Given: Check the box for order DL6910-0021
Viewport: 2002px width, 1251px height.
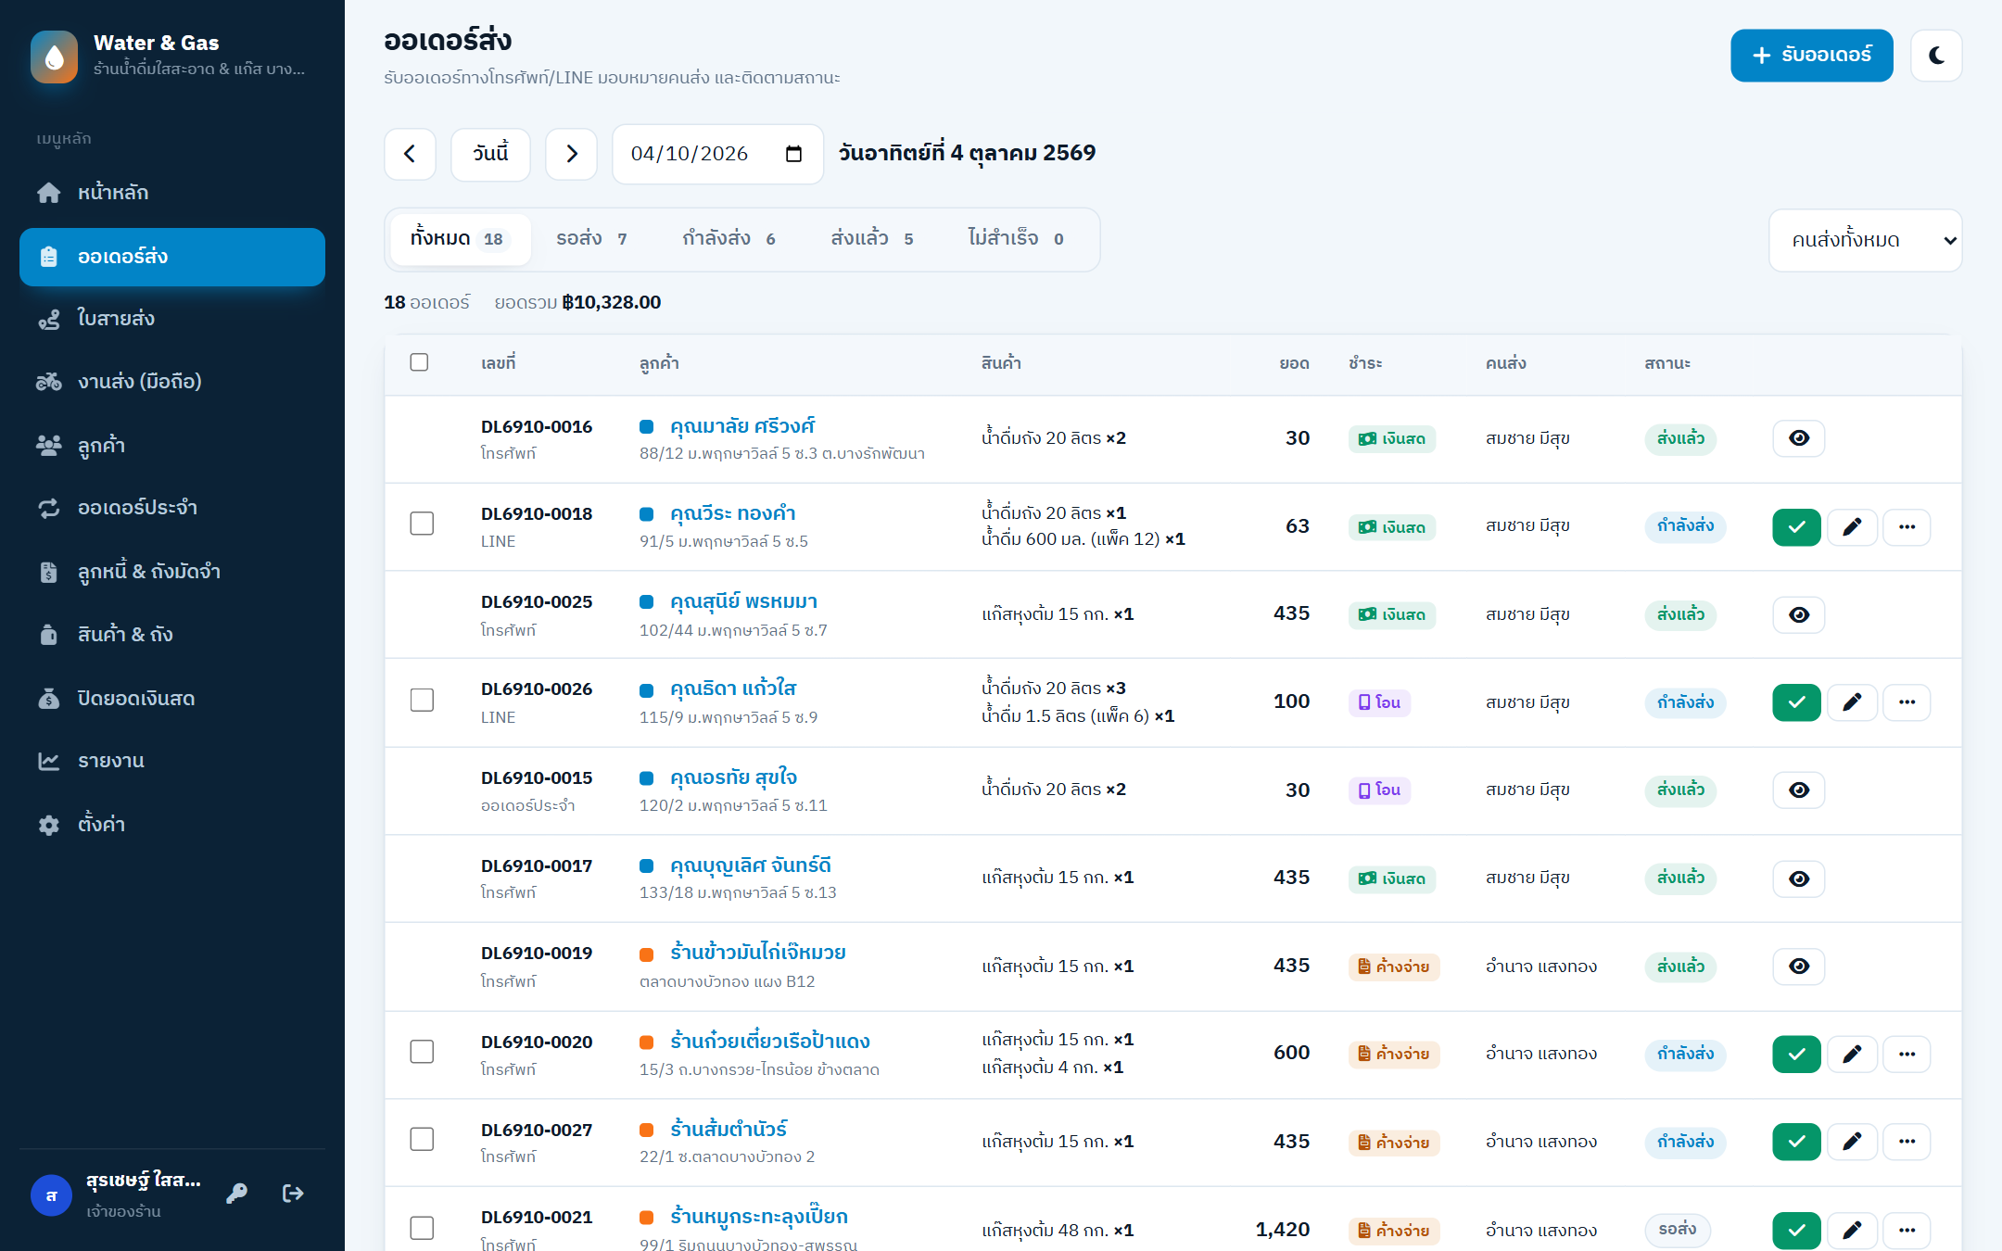Looking at the screenshot, I should pyautogui.click(x=422, y=1228).
